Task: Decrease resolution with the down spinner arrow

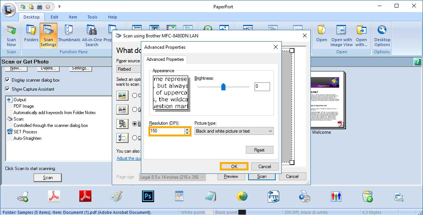Action: [x=187, y=133]
